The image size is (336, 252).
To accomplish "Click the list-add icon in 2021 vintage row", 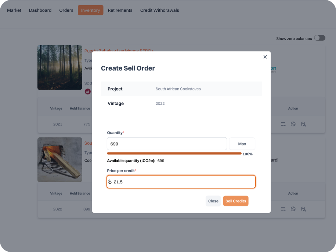I will tap(283, 124).
